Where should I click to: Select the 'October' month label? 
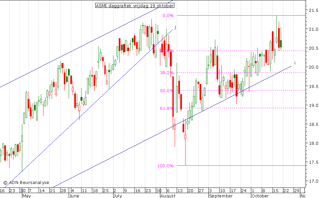tap(260, 196)
